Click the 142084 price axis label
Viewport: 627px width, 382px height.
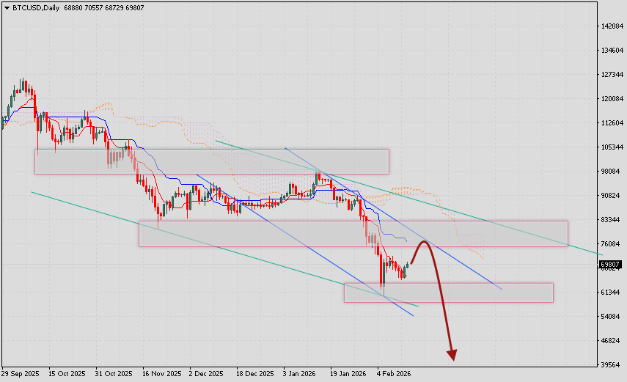pyautogui.click(x=611, y=26)
